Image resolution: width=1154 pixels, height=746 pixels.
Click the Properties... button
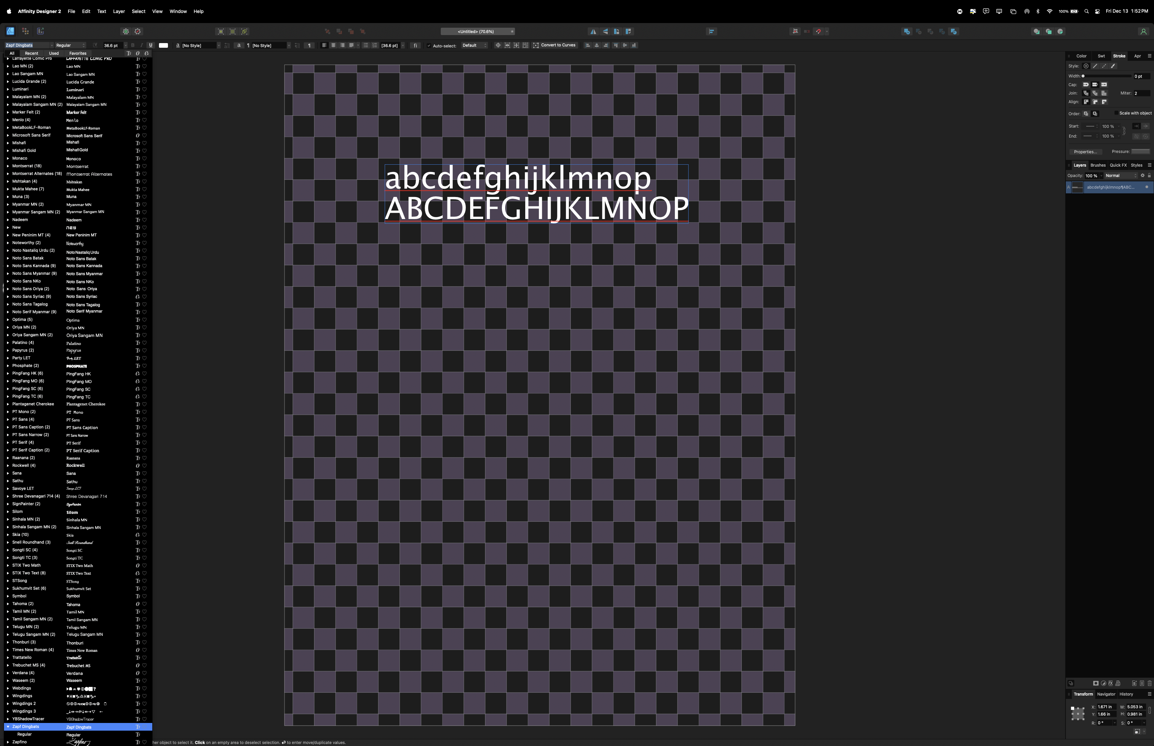pos(1085,152)
